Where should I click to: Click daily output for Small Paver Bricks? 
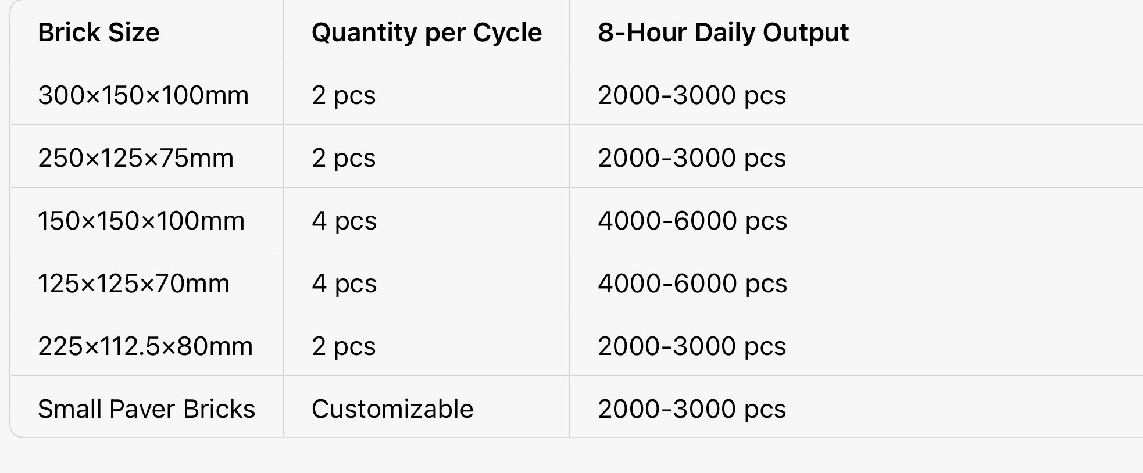[x=692, y=409]
